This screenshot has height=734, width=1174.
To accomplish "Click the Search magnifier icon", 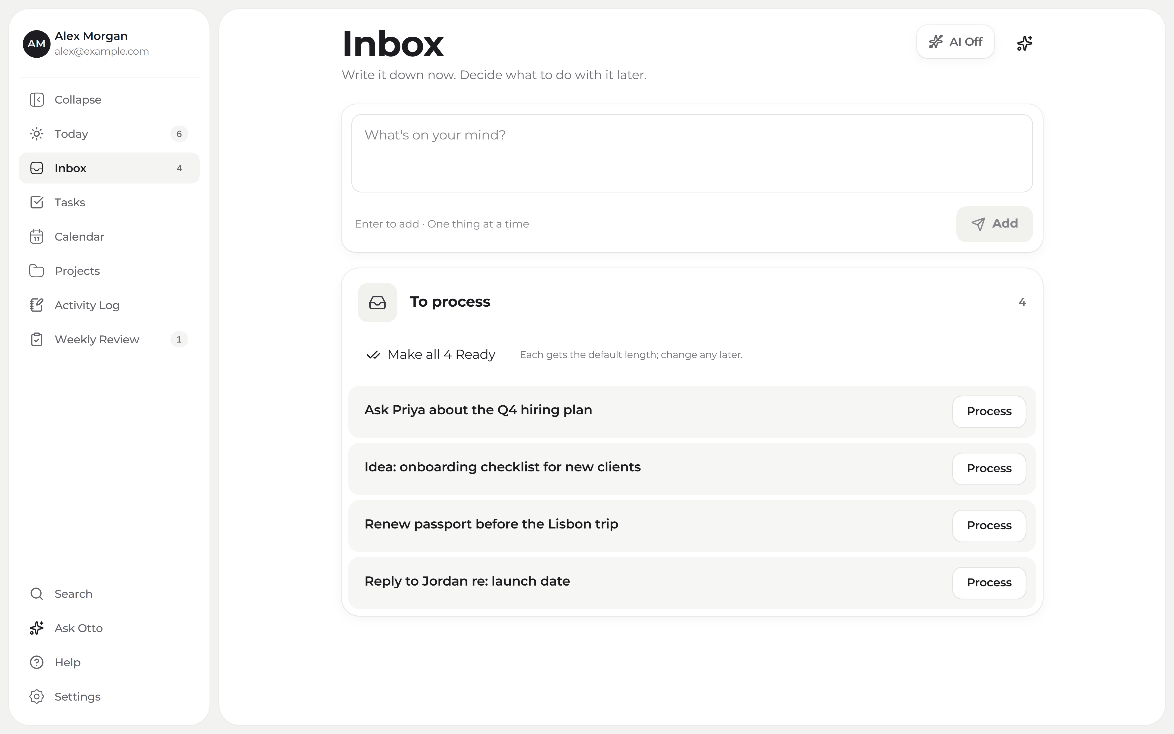I will pyautogui.click(x=37, y=594).
